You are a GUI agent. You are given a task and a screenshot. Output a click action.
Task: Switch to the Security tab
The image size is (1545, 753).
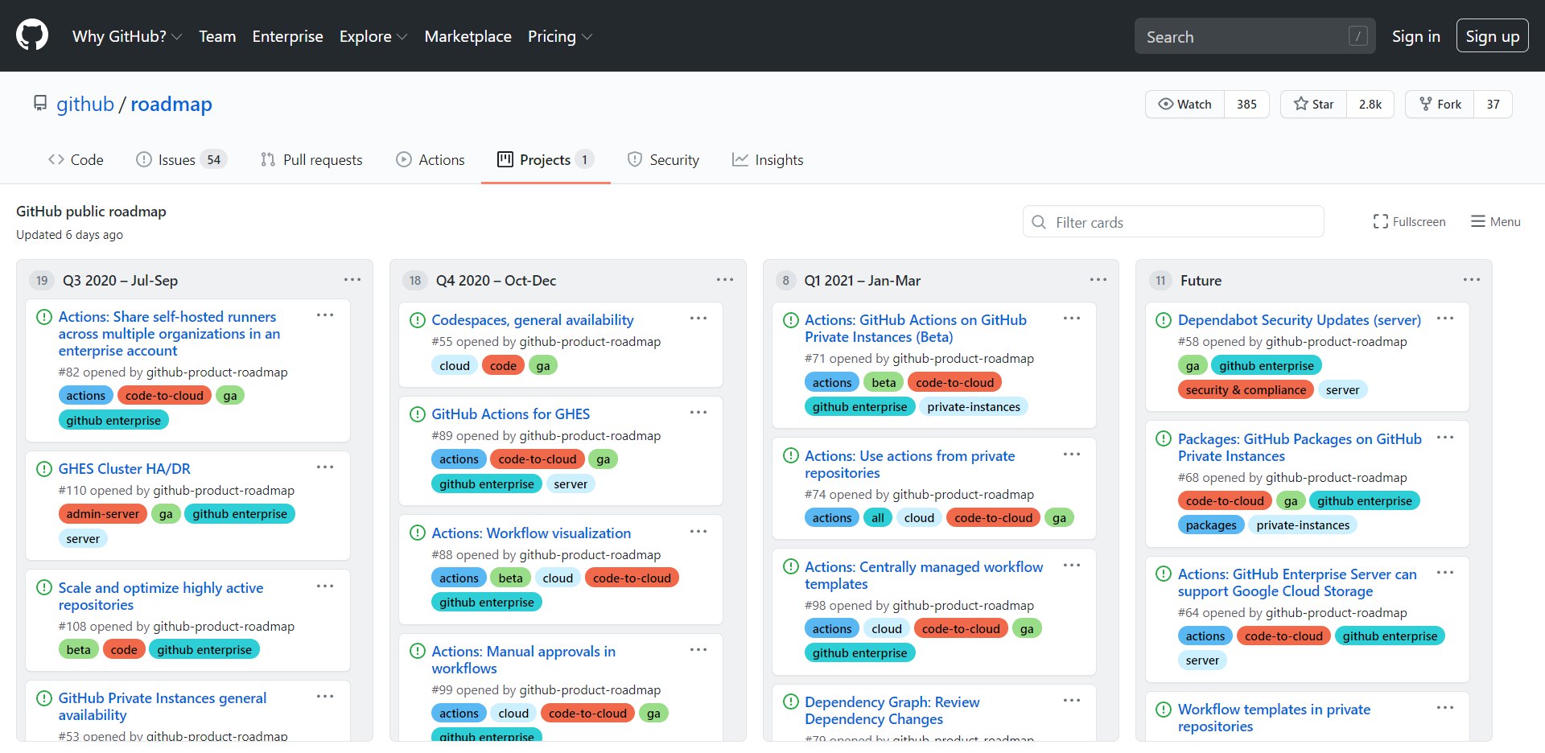[x=663, y=159]
